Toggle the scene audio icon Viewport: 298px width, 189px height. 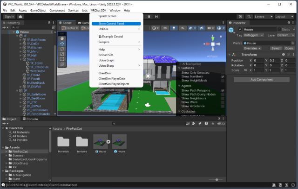tap(183, 28)
